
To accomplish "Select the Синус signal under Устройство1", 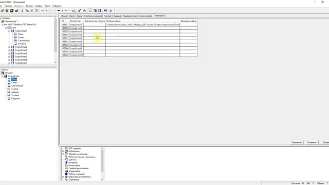I will click(21, 38).
